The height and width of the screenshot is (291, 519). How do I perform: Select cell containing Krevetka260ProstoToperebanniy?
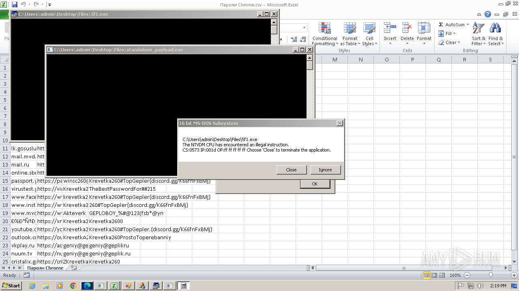coord(130,237)
